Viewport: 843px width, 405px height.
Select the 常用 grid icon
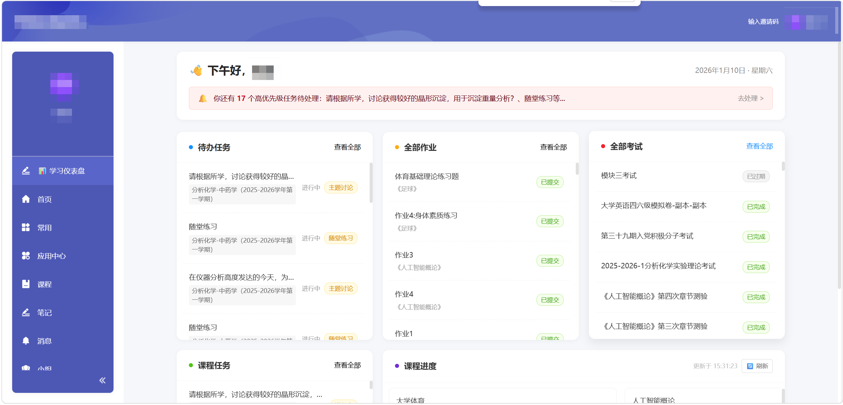coord(26,227)
